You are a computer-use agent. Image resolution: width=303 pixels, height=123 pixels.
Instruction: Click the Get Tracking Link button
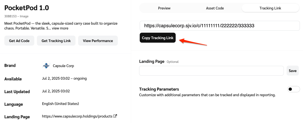pos(56,41)
